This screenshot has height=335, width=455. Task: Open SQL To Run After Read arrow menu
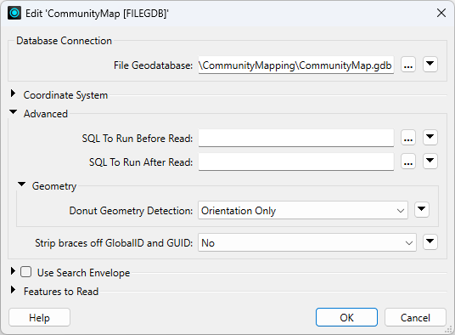click(430, 162)
